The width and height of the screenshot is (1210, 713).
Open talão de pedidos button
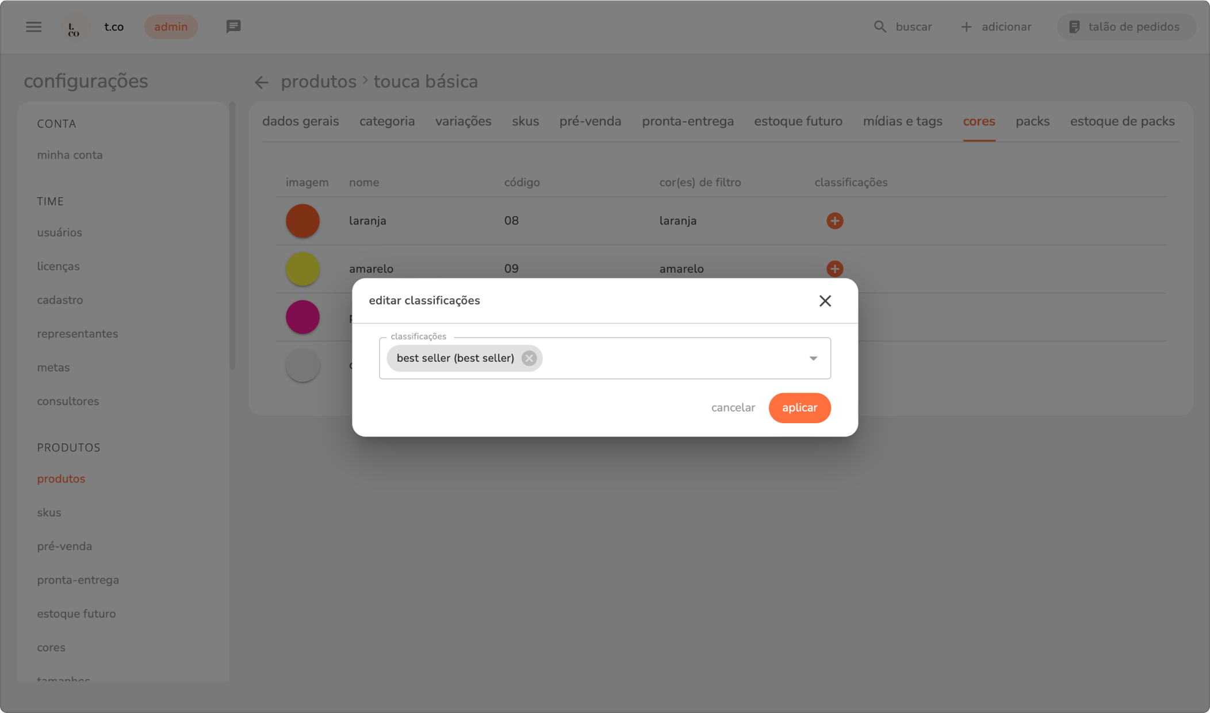point(1125,27)
